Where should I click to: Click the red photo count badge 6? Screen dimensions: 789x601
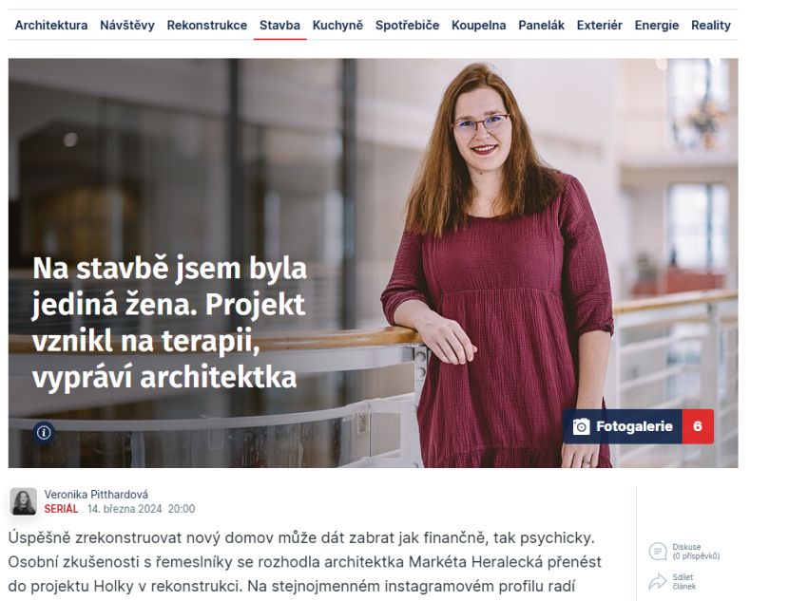click(698, 426)
